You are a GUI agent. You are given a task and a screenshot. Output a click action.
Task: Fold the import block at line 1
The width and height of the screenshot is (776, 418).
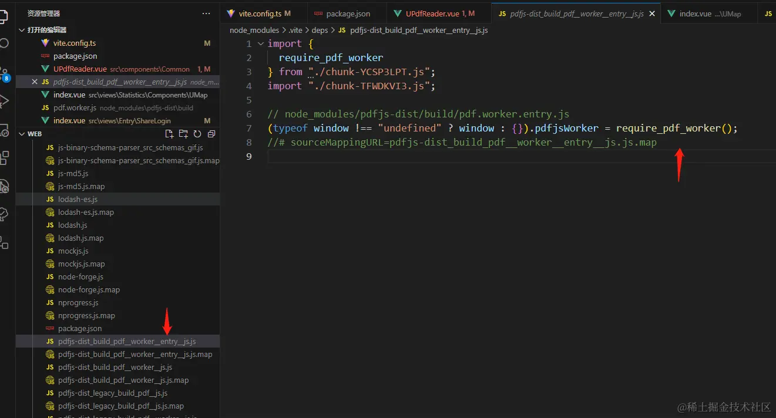point(261,44)
